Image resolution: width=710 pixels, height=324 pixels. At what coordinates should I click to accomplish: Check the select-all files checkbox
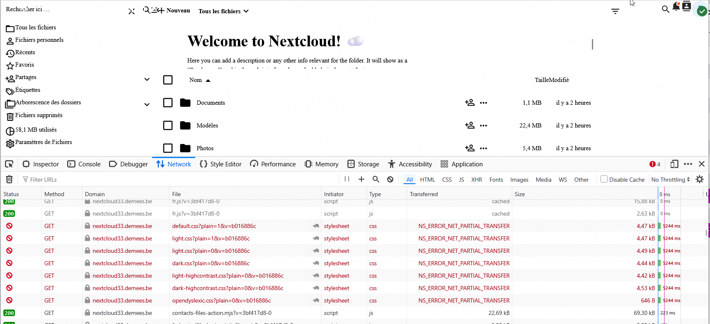click(x=168, y=80)
